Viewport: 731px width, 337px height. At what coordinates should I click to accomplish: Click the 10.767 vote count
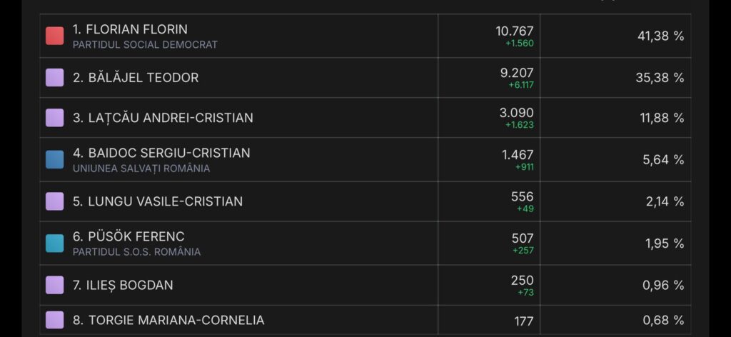[514, 31]
